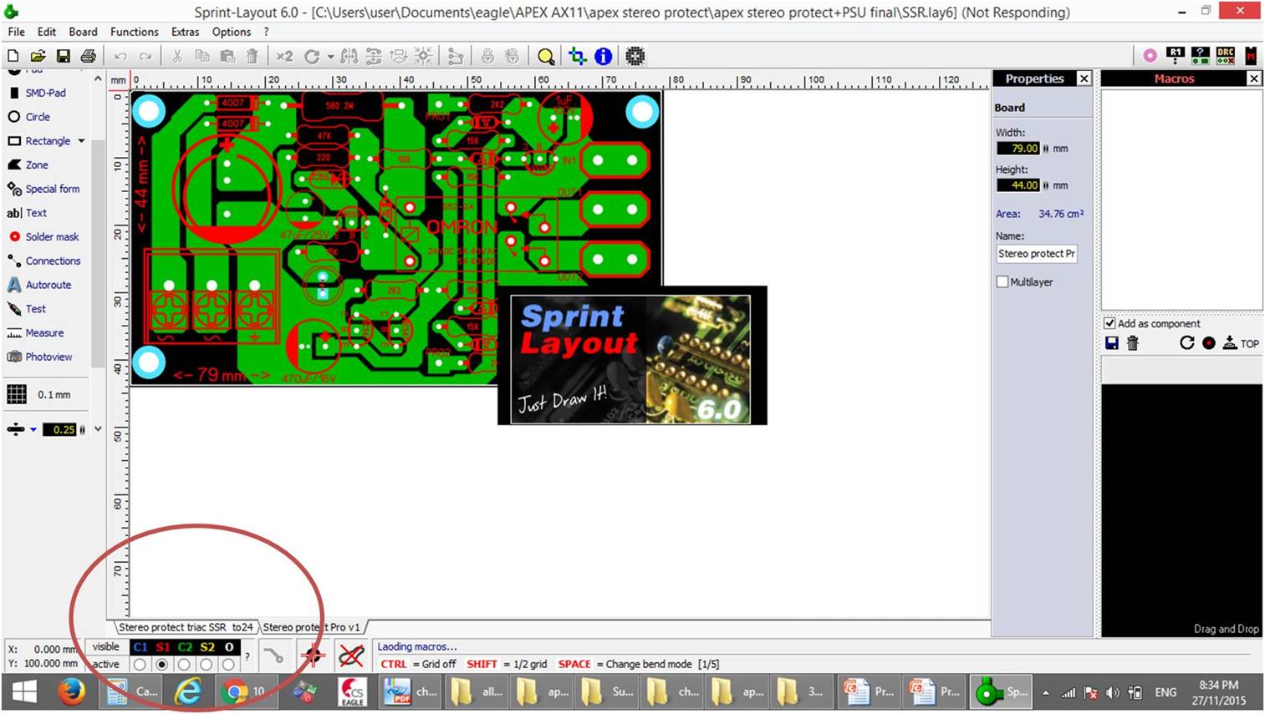Set C1 as the active layer
Screen dimensions: 1265x714
pyautogui.click(x=140, y=665)
